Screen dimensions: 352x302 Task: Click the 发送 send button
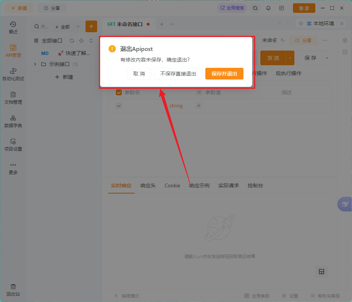pos(273,58)
